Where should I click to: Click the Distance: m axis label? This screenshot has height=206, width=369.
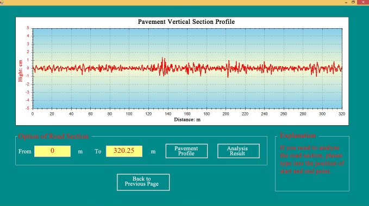click(187, 120)
